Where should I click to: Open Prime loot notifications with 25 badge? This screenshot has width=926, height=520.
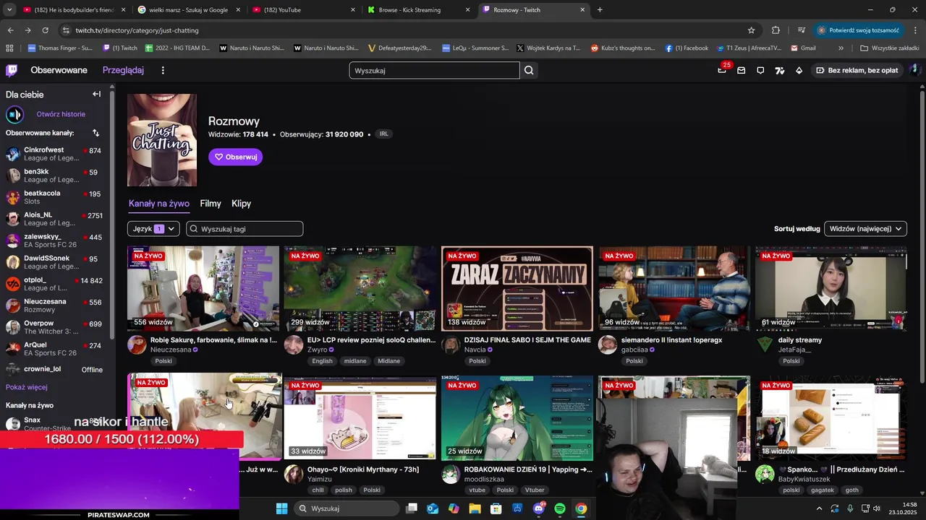point(722,70)
